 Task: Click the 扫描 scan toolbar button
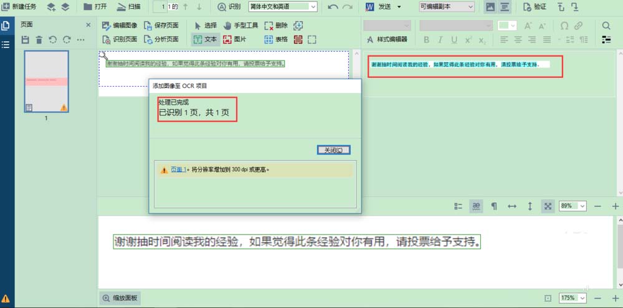(x=128, y=7)
